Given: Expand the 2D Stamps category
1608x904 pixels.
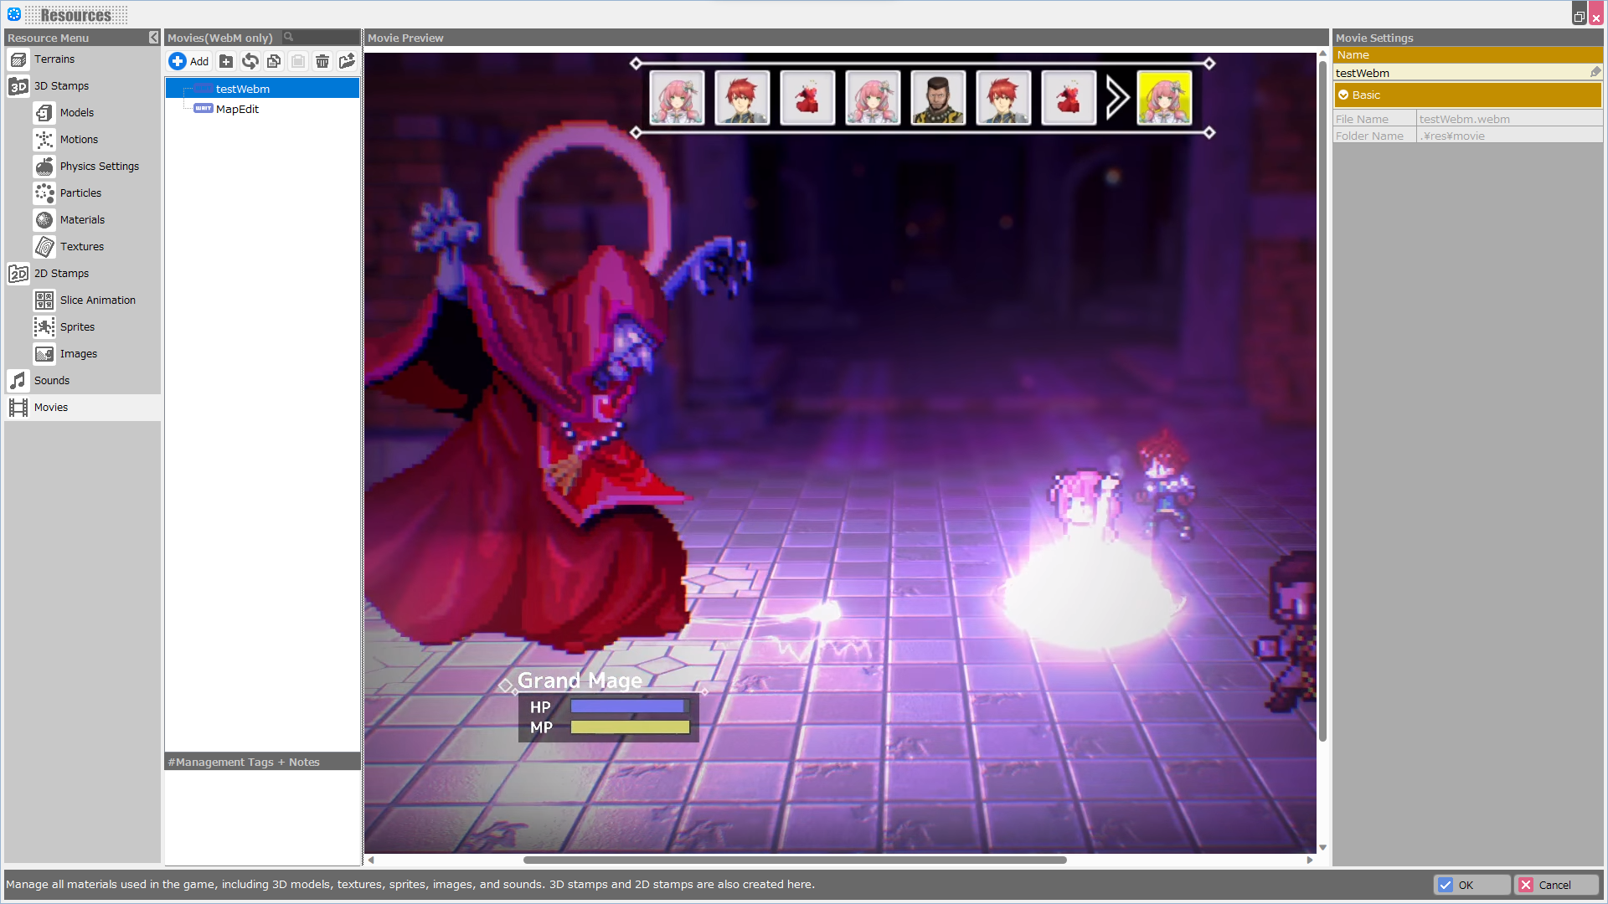Looking at the screenshot, I should pyautogui.click(x=61, y=274).
